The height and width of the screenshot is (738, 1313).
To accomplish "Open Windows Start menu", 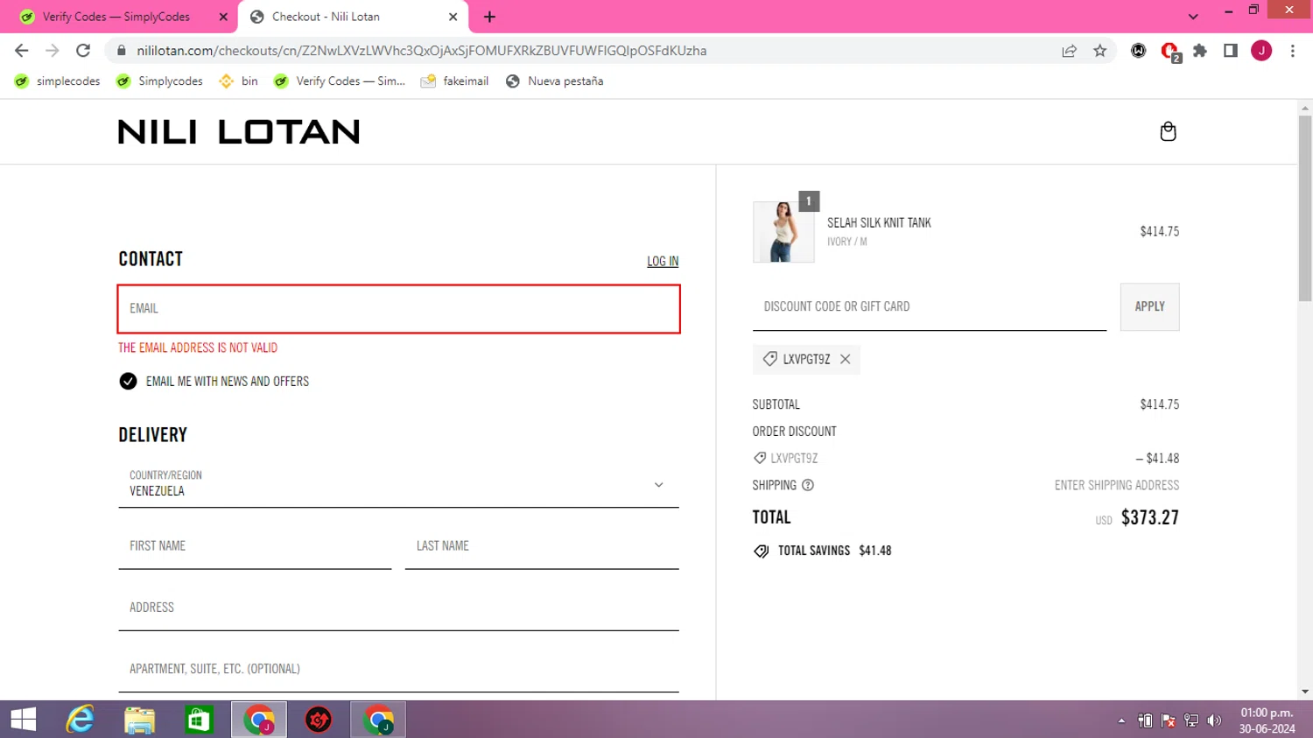I will 24,720.
